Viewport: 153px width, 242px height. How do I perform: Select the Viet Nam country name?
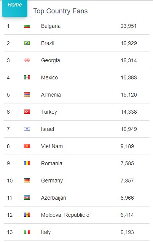pyautogui.click(x=52, y=146)
